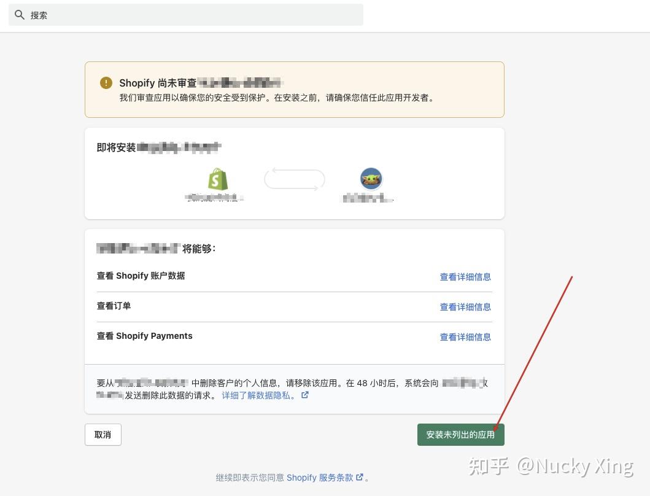This screenshot has height=496, width=650.
Task: Click inside the 搜索 search field
Action: coord(184,15)
